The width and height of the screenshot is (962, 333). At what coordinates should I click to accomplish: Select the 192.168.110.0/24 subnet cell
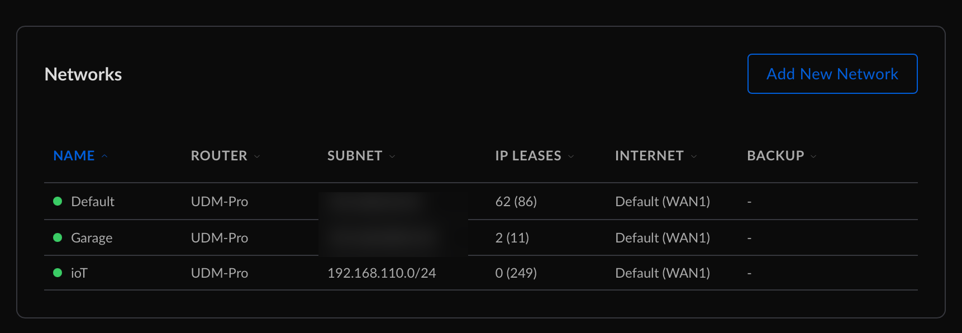pos(382,273)
